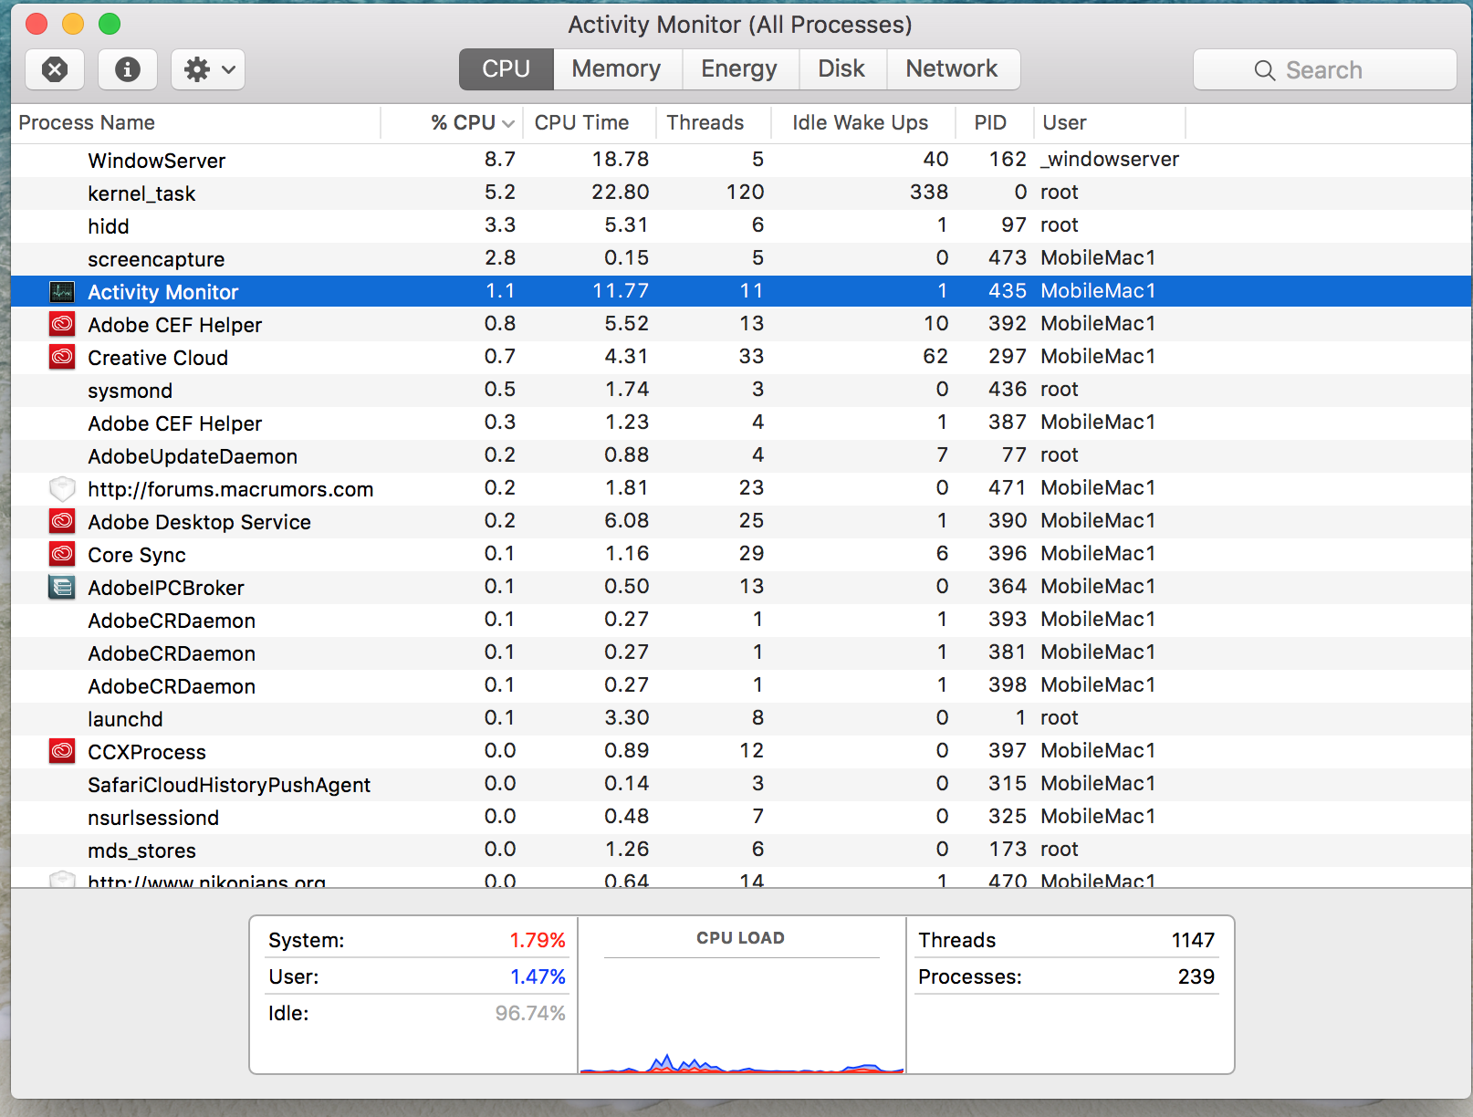Toggle sort order on % CPU column
Image resolution: width=1473 pixels, height=1117 pixels.
click(452, 122)
